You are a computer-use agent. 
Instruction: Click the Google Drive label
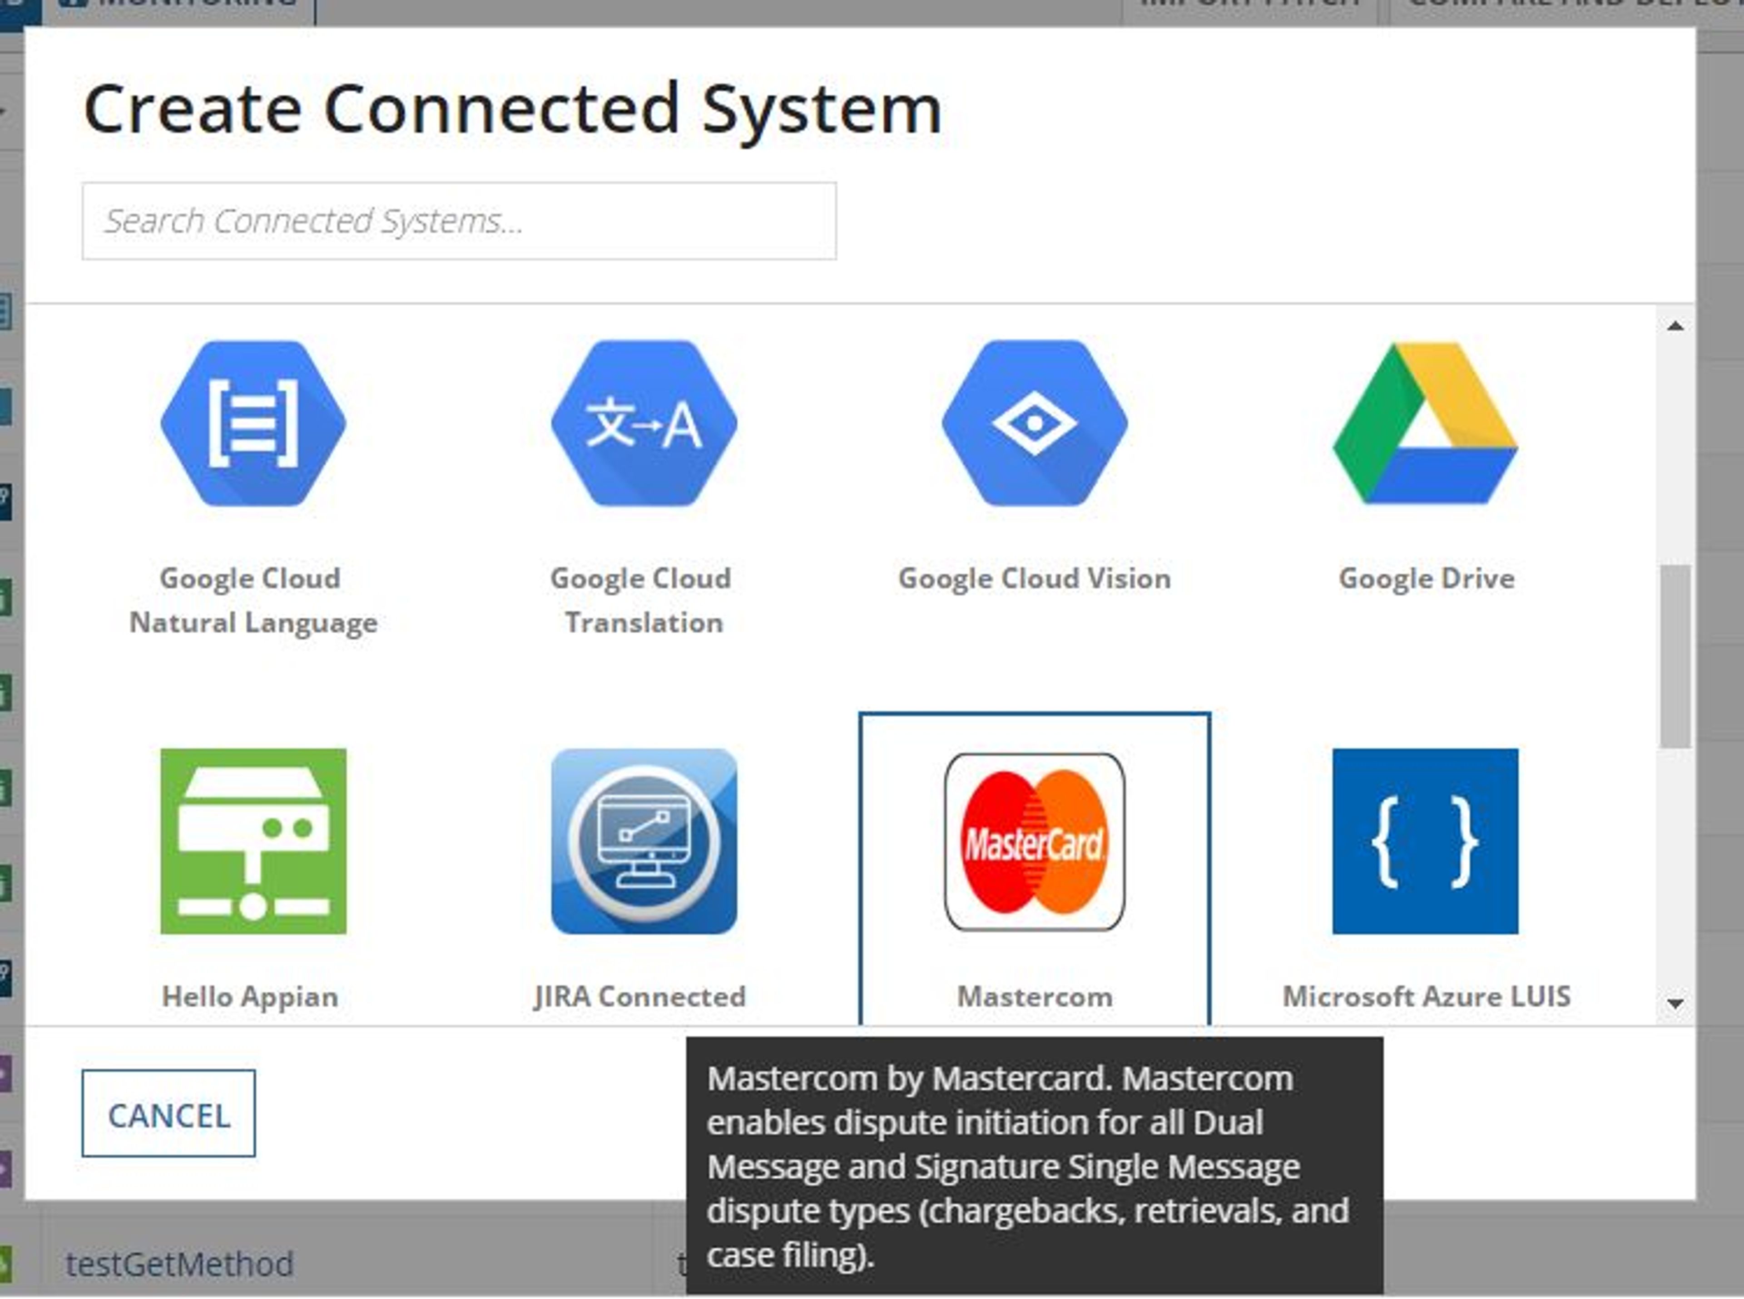point(1426,579)
